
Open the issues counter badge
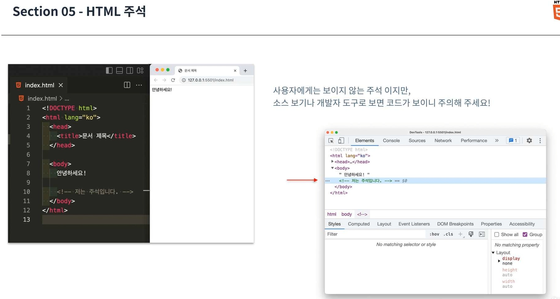point(513,141)
